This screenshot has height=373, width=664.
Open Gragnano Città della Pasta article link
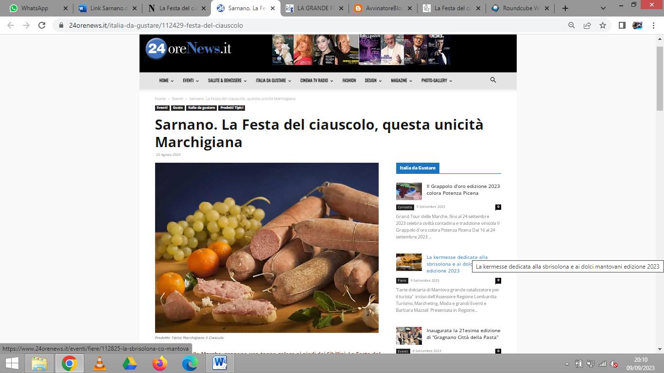pos(463,334)
